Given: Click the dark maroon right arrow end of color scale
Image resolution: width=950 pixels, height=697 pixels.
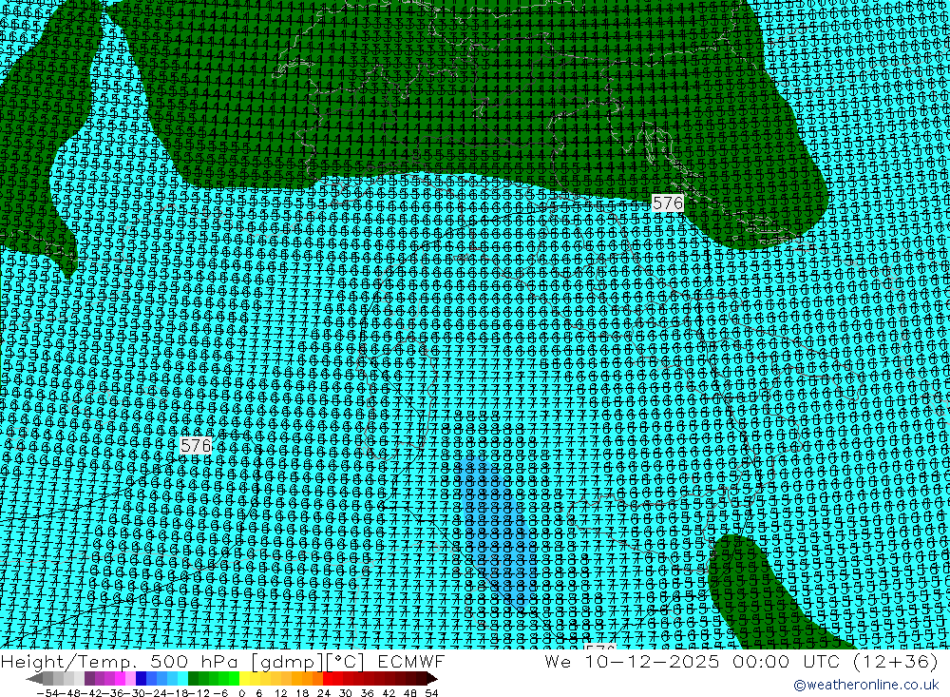Looking at the screenshot, I should tap(431, 679).
